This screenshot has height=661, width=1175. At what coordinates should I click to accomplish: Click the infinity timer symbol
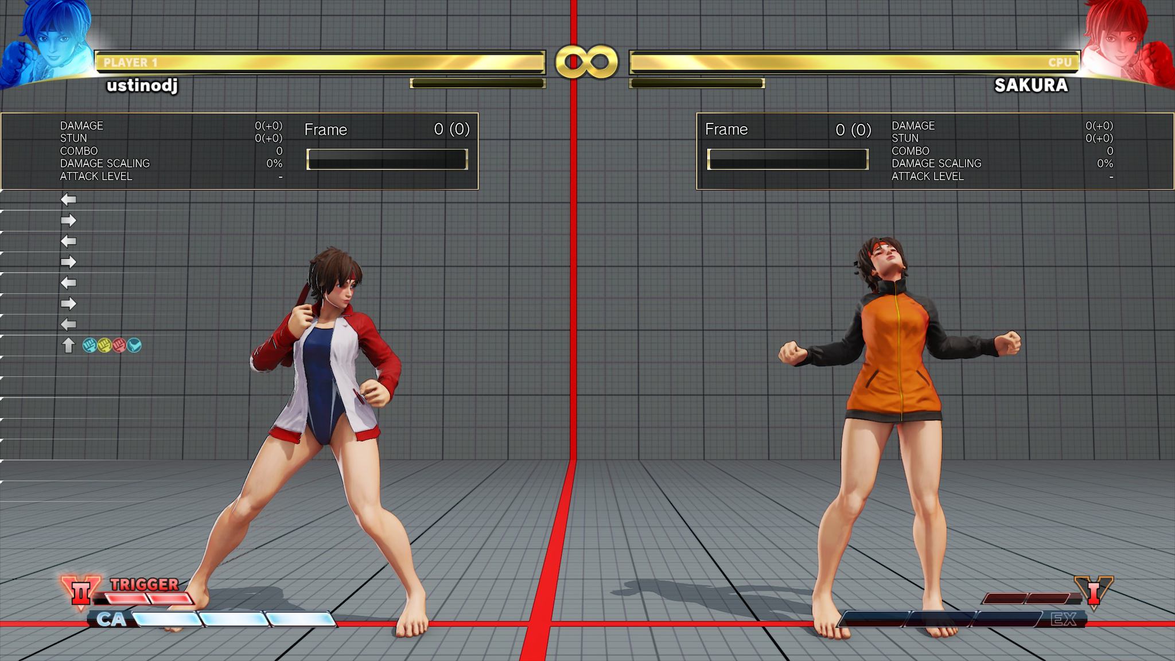(586, 62)
